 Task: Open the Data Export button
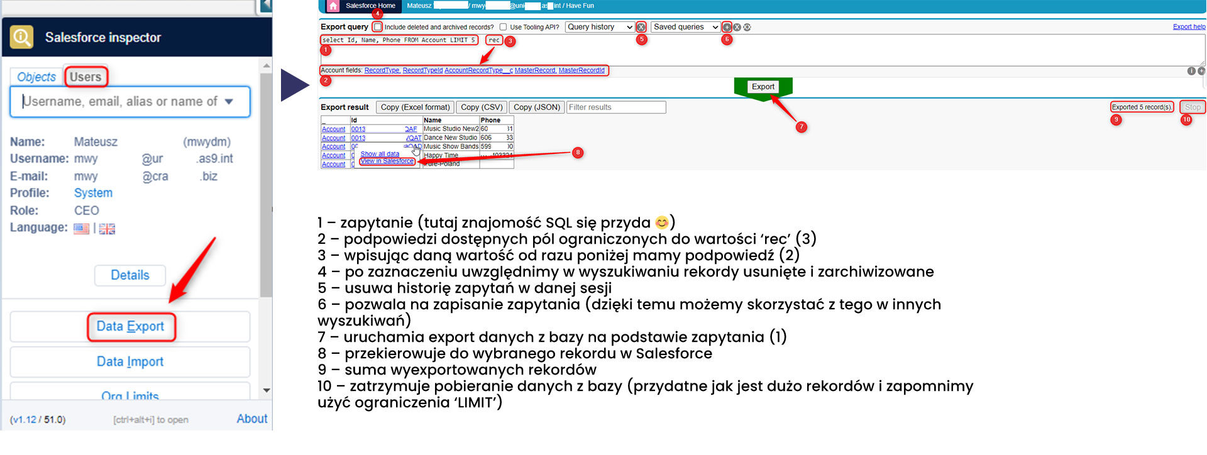[x=130, y=327]
